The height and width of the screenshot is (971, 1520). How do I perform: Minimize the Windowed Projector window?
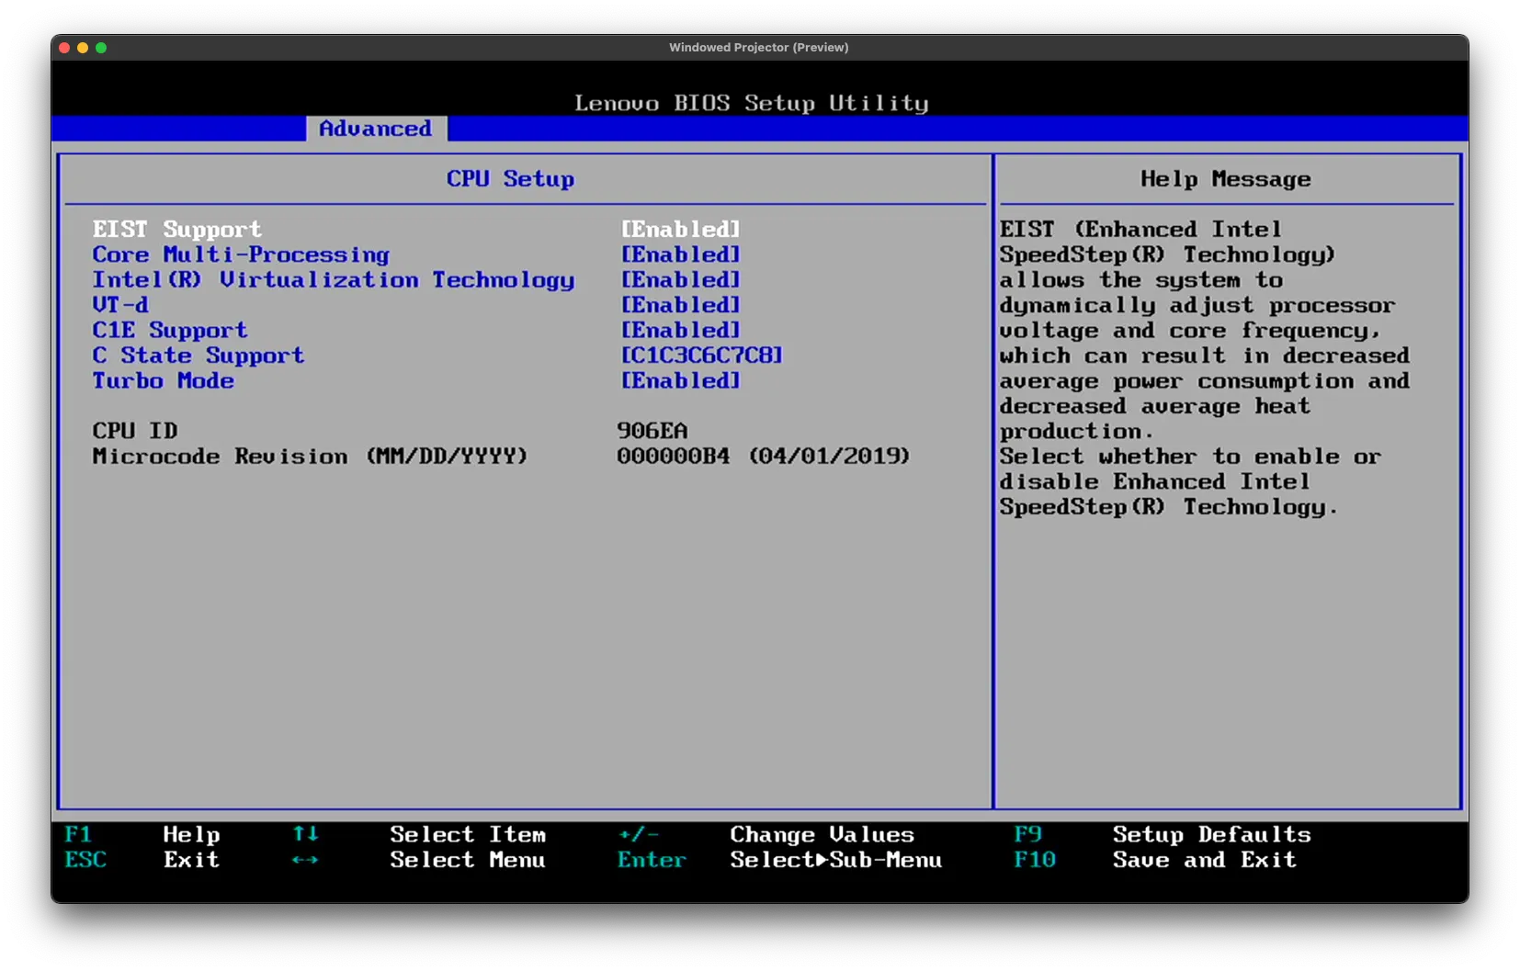click(x=83, y=48)
